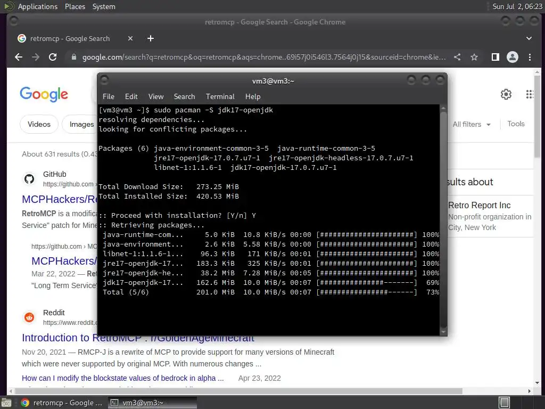
Task: Share this page via share icon
Action: 457,57
